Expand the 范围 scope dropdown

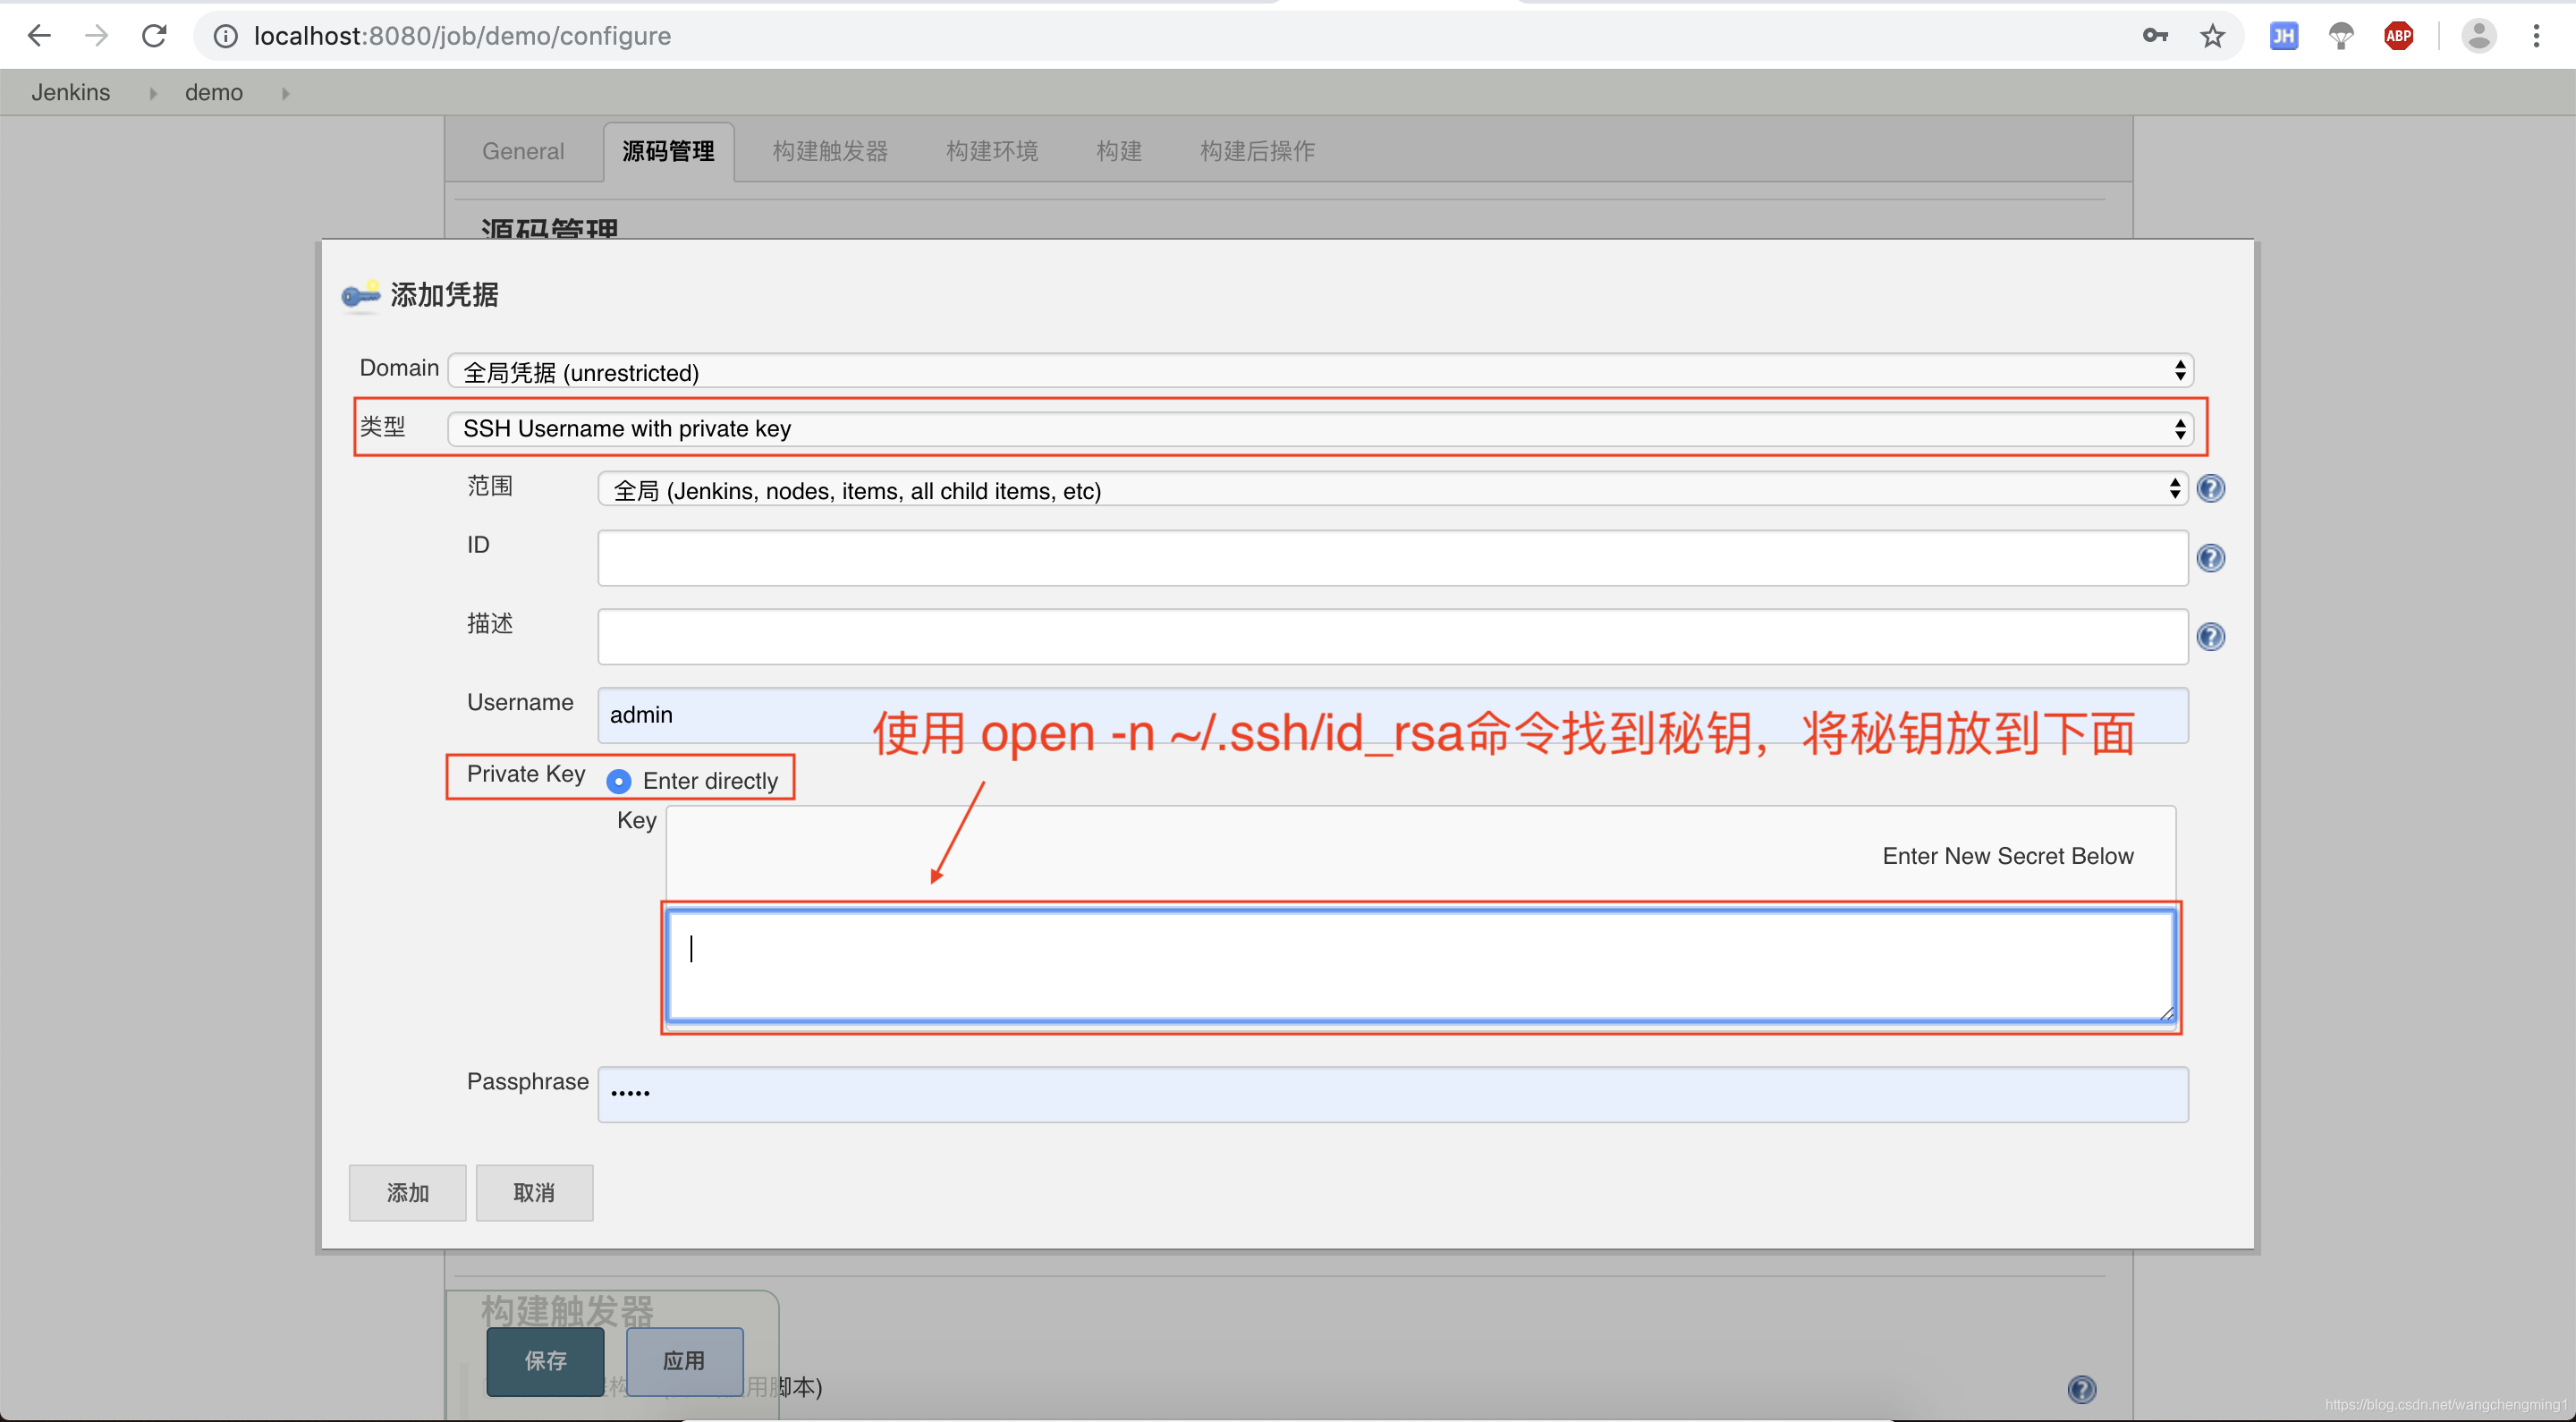point(1392,490)
